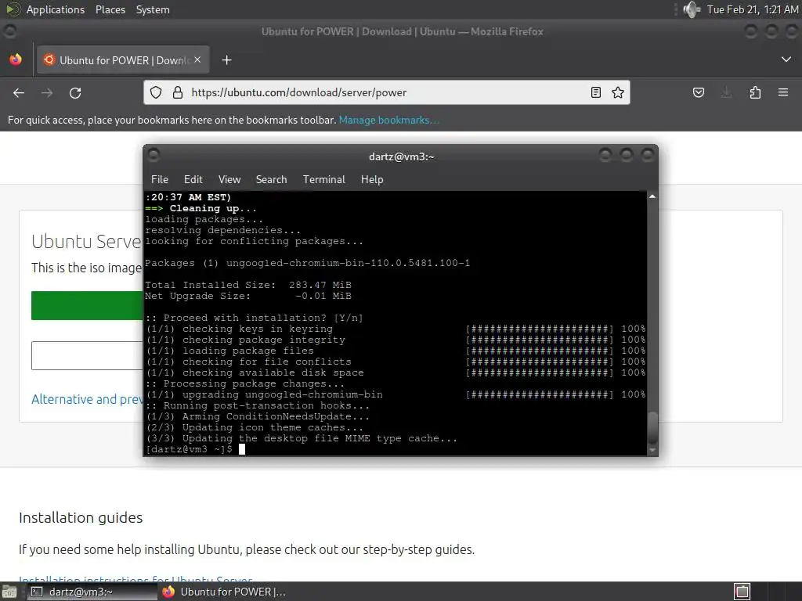Click the terminal command prompt line
The image size is (802, 601).
(x=194, y=449)
